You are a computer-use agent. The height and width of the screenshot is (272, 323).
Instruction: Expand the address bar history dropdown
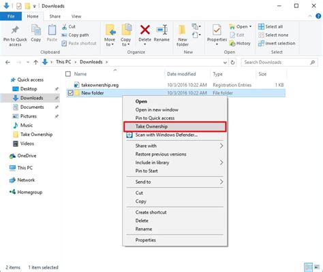pyautogui.click(x=225, y=63)
